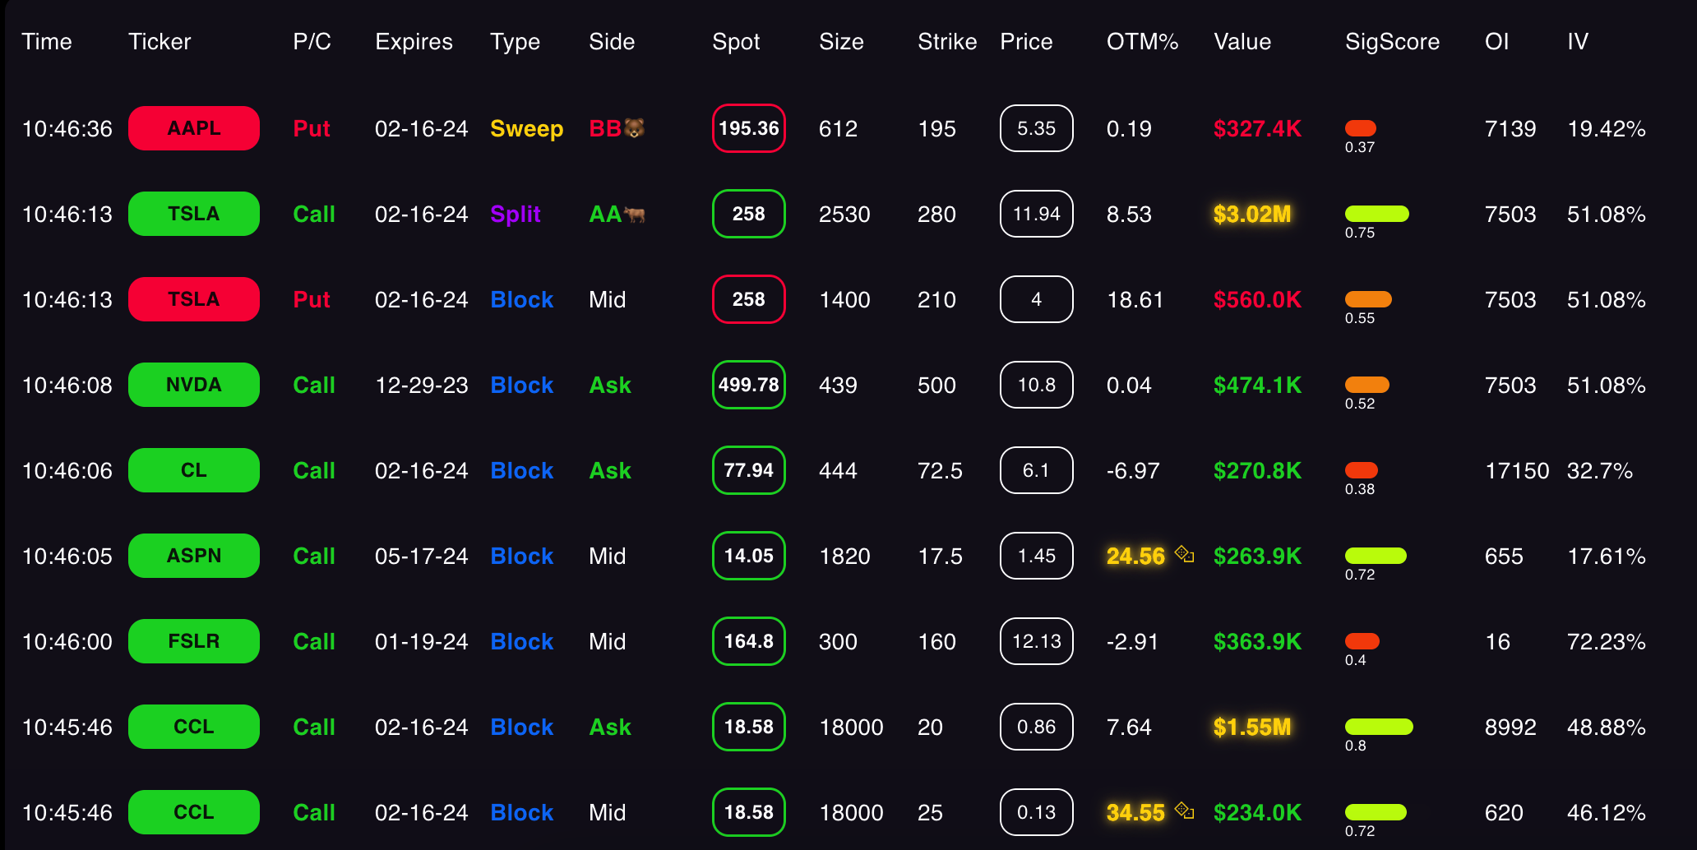This screenshot has width=1697, height=850.
Task: Sort by the Time column header
Action: (48, 42)
